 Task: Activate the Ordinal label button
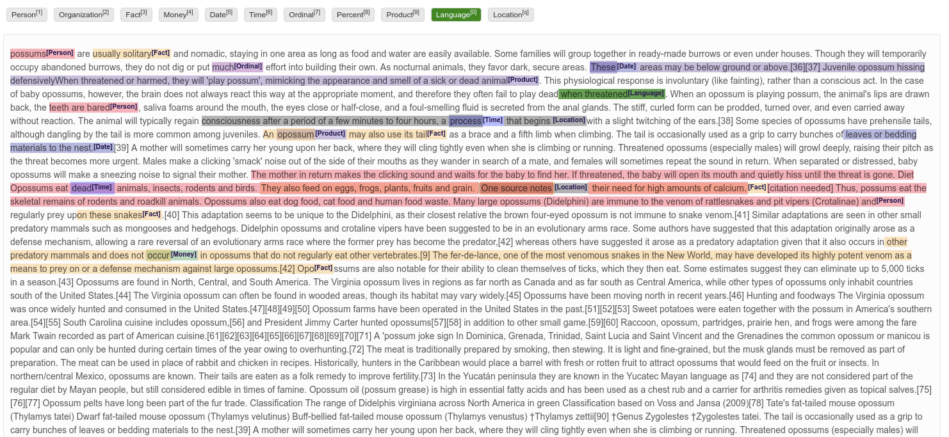pos(304,14)
